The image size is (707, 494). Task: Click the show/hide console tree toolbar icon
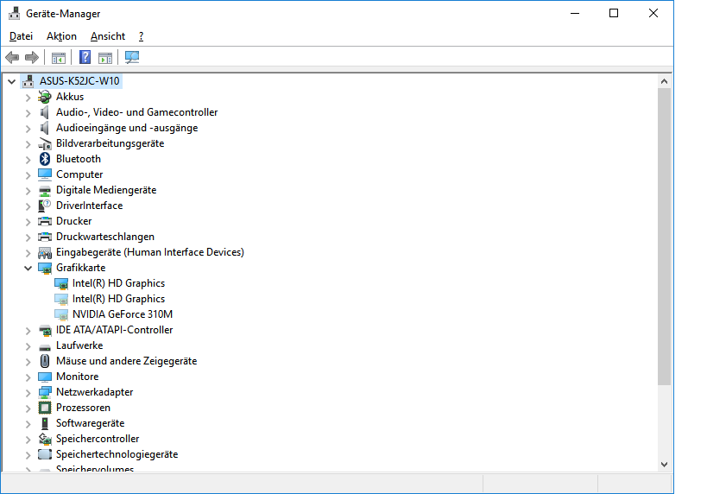59,58
